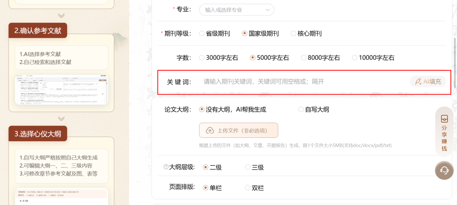This screenshot has height=205, width=457.
Task: Click the 关键词 input field
Action: tap(305, 82)
